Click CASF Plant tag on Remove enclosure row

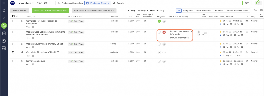pos(76,61)
